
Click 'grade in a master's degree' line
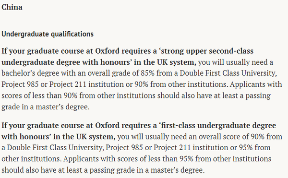tap(46, 107)
